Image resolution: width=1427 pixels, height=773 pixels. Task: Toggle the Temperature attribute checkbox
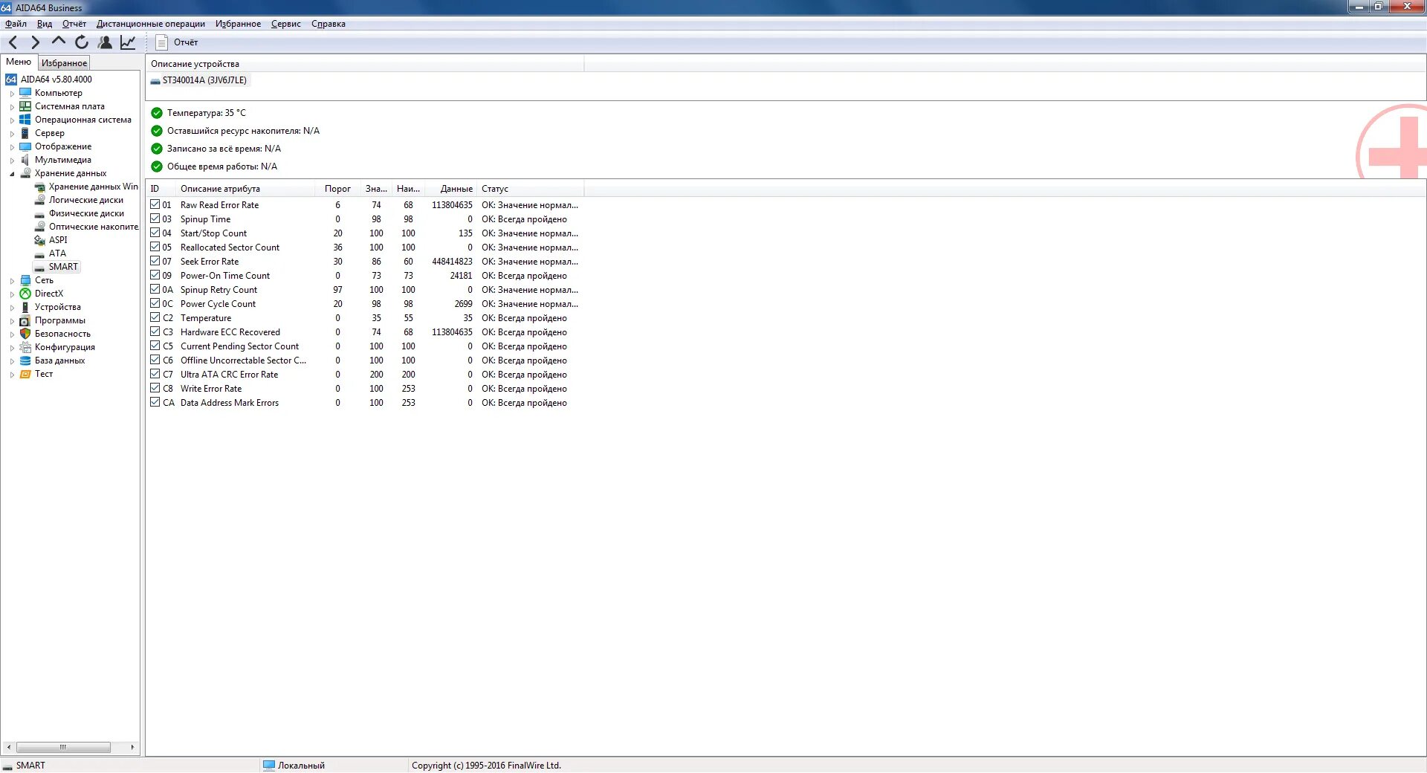[155, 317]
